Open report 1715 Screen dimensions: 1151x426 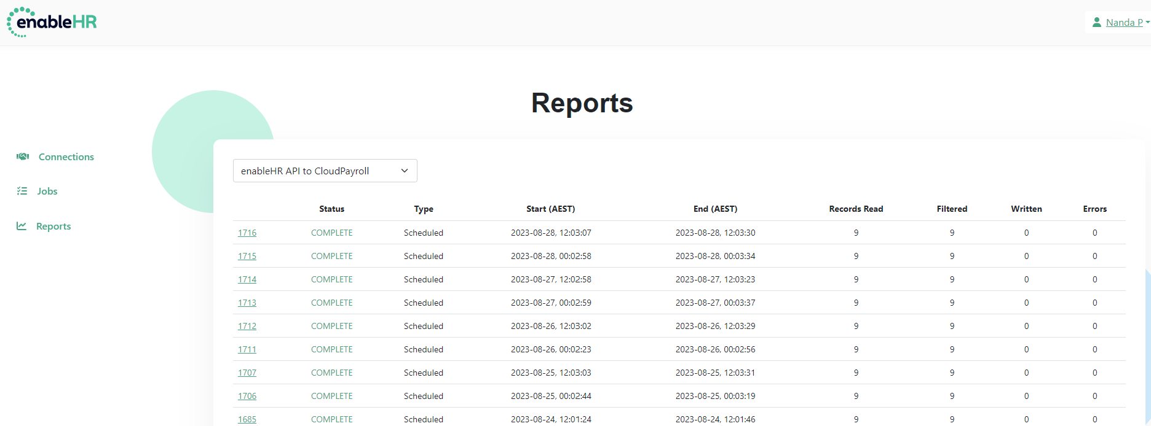(247, 256)
